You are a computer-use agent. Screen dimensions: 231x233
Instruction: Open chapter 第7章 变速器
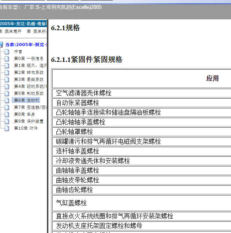coord(30,108)
